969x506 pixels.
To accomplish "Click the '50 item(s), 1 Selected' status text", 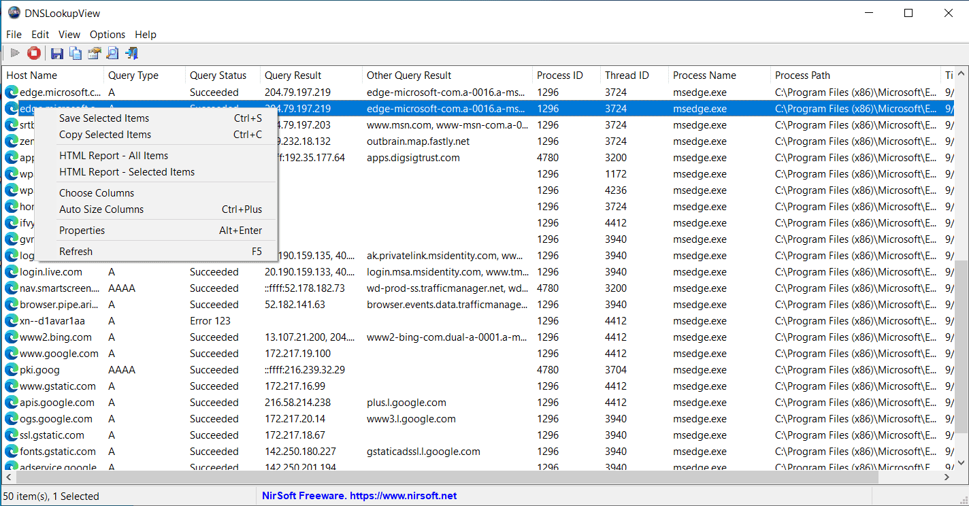I will point(52,496).
